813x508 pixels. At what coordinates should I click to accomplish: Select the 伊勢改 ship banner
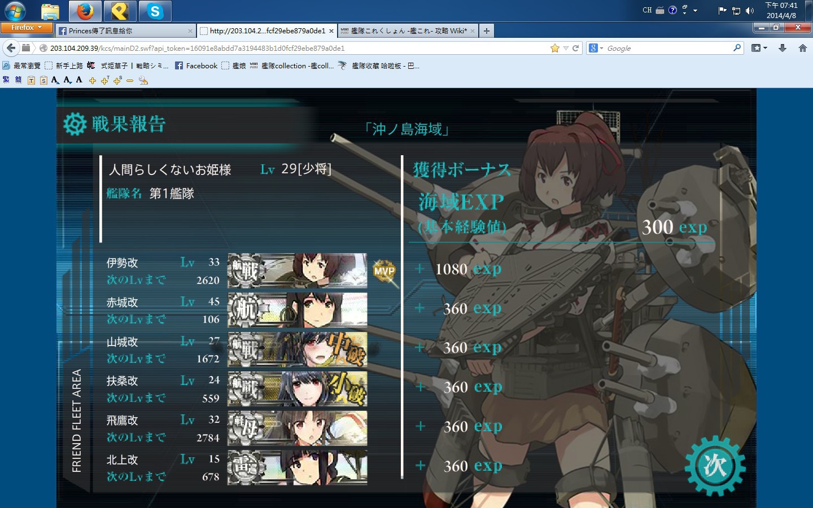[x=298, y=270]
